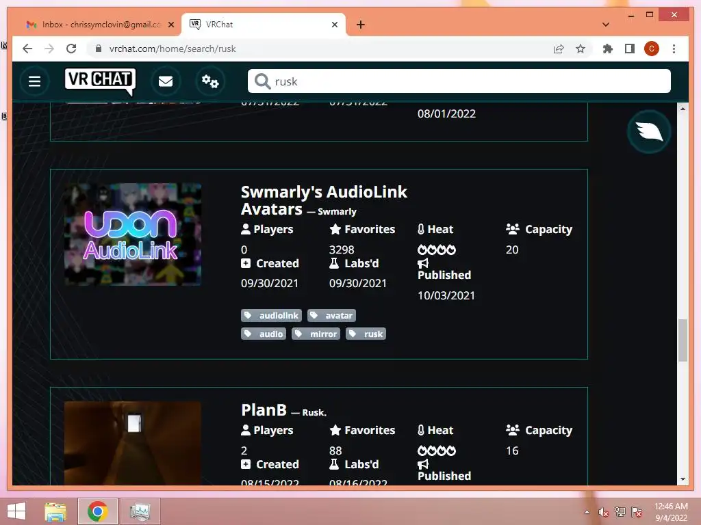Image resolution: width=701 pixels, height=525 pixels.
Task: Open the tab search dropdown arrow
Action: click(x=605, y=25)
